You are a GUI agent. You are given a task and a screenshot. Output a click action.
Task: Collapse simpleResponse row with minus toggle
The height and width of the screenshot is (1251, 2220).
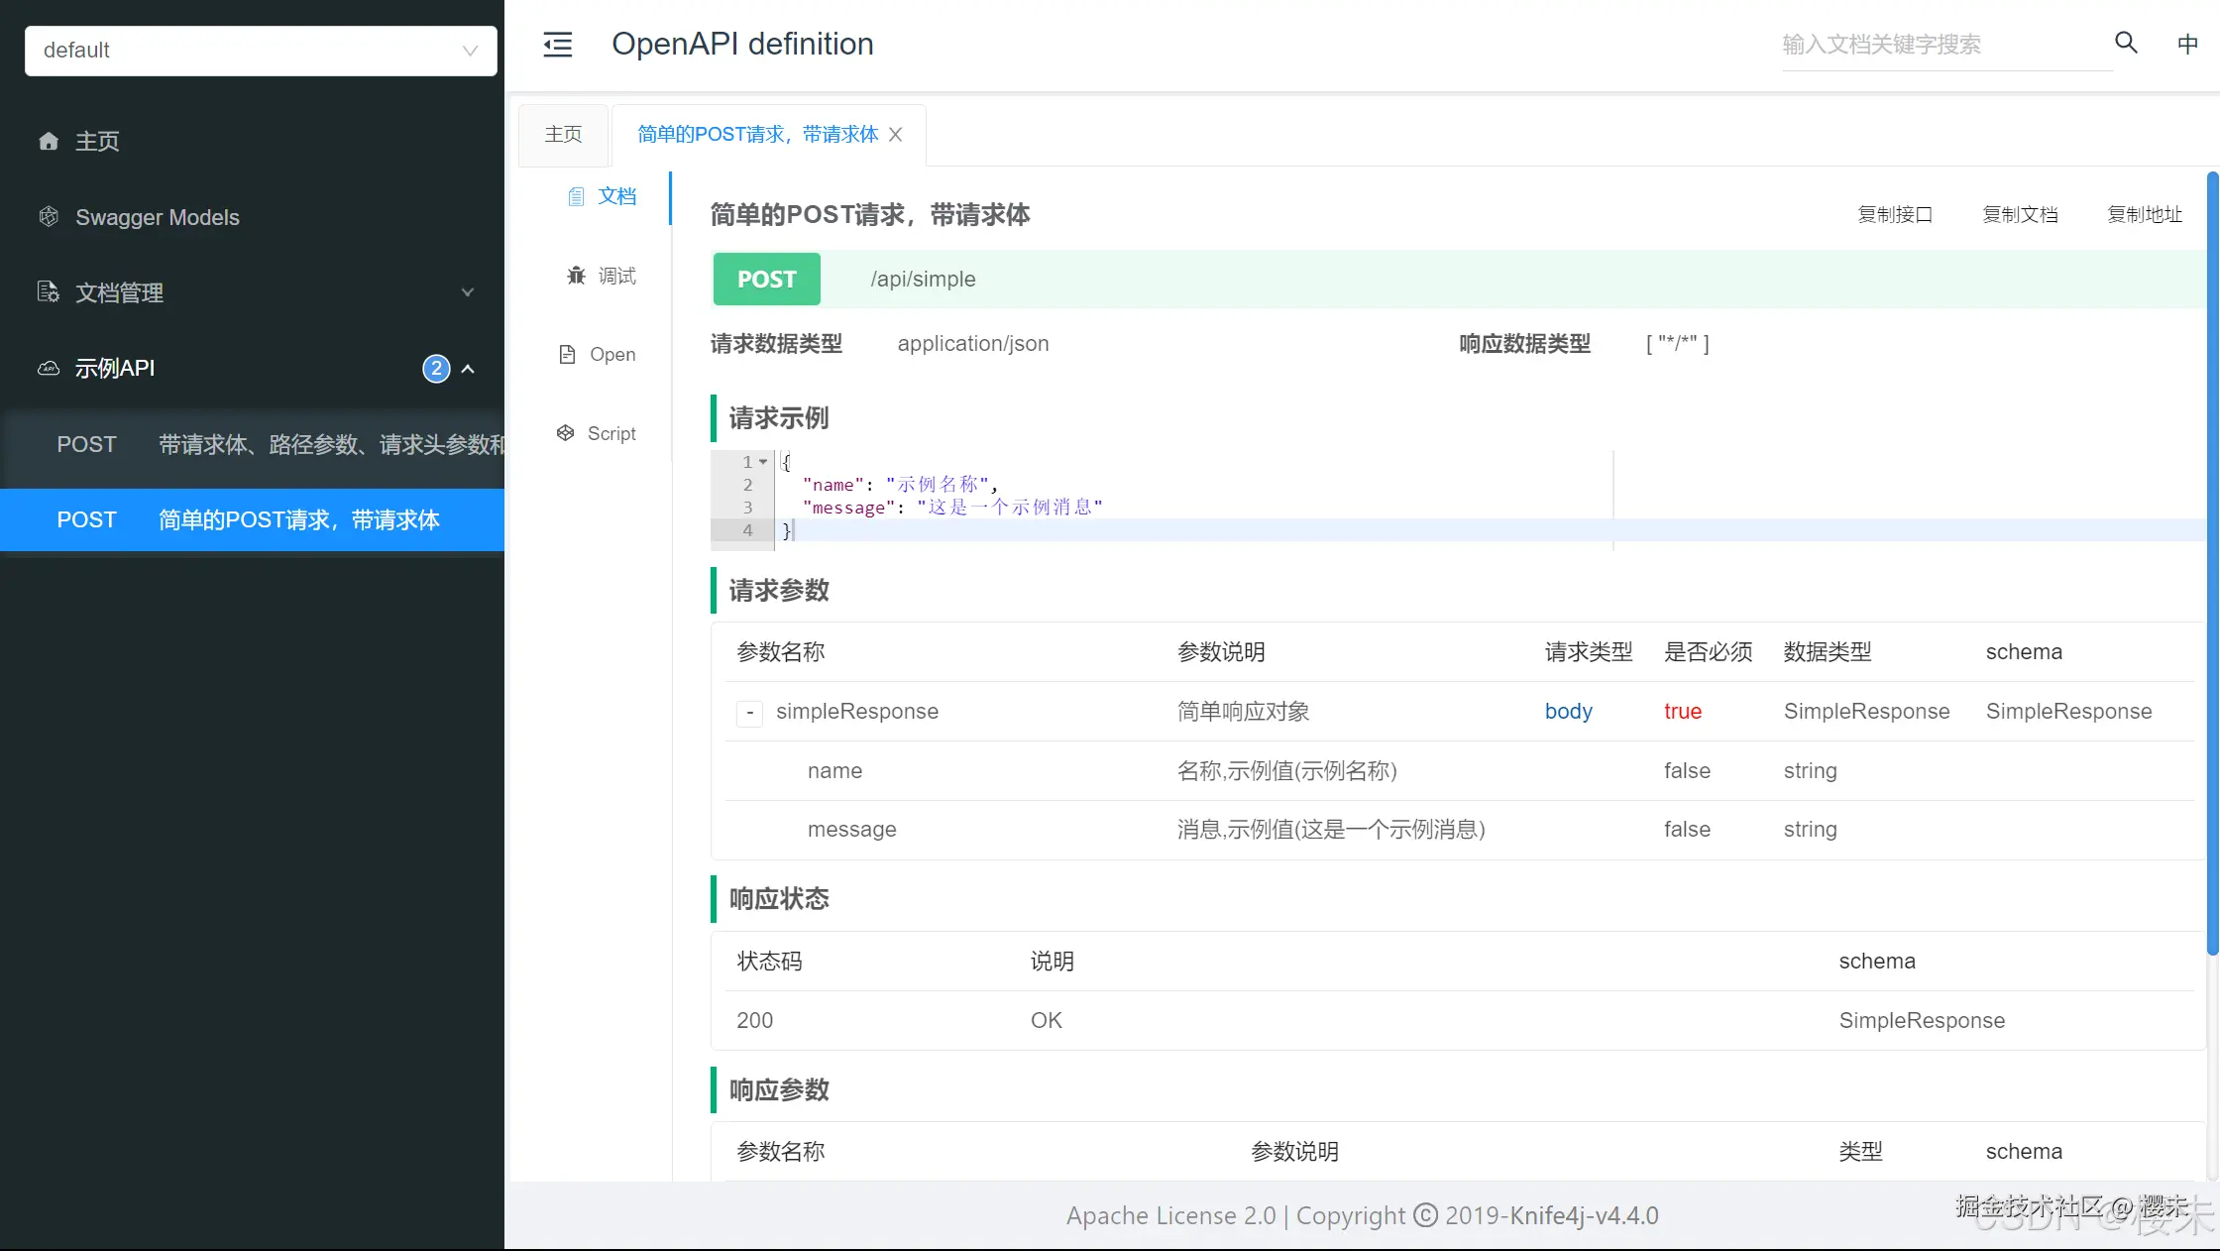coord(749,712)
